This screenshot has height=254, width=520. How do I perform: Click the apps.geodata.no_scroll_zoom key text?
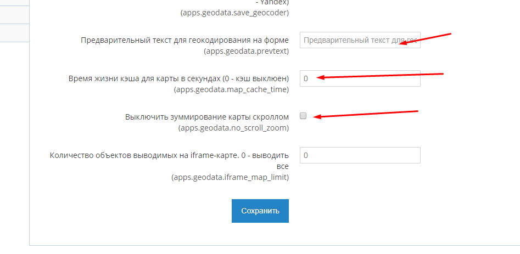[x=233, y=128]
